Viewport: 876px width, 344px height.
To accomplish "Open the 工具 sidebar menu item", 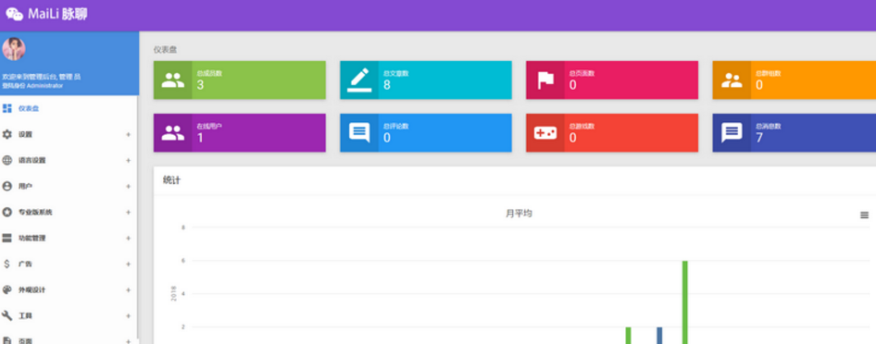I will tap(69, 315).
